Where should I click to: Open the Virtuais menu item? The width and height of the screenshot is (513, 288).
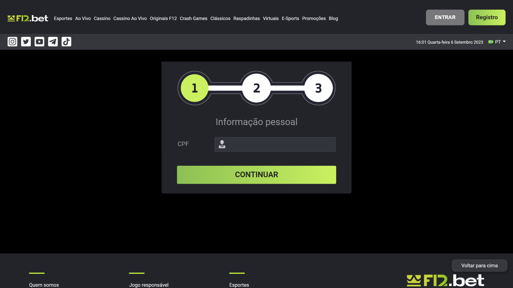point(271,18)
